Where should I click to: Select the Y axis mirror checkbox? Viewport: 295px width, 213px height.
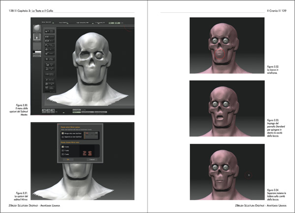(62, 150)
